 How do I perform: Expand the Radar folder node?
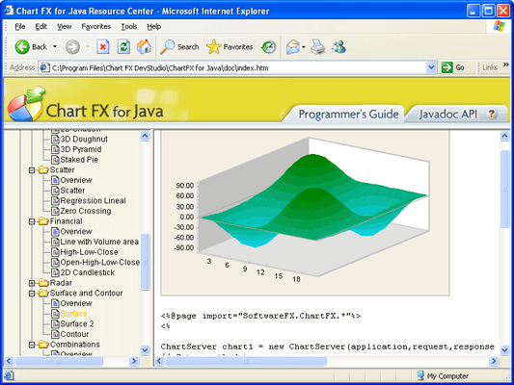(32, 283)
